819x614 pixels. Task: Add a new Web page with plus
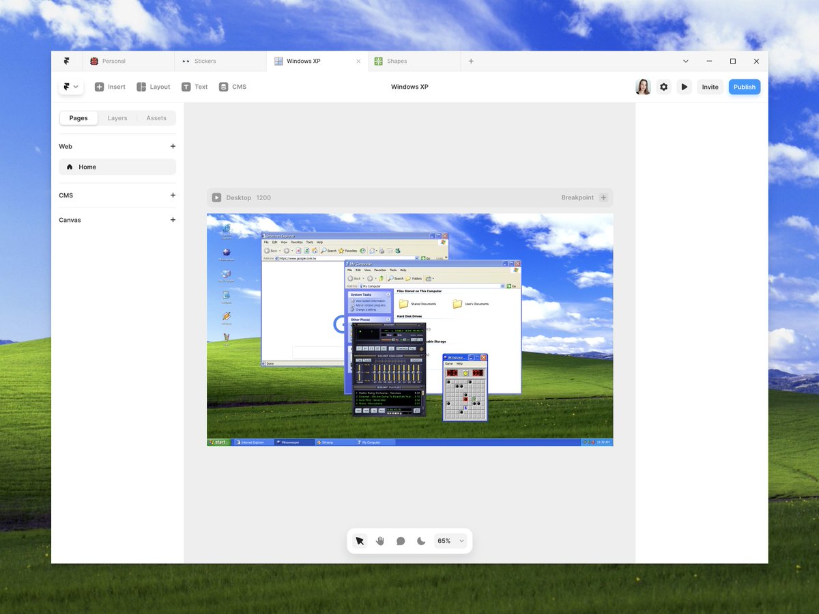click(173, 146)
